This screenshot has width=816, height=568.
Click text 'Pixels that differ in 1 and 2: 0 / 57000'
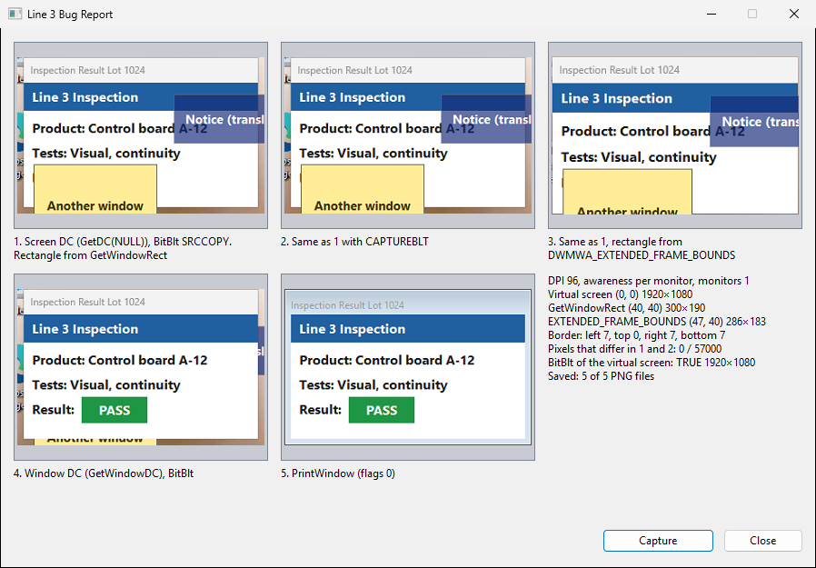coord(635,348)
